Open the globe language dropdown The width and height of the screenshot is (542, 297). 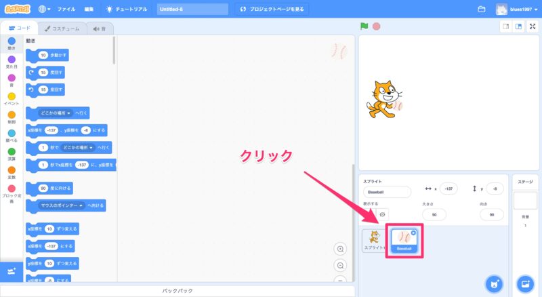coord(45,9)
